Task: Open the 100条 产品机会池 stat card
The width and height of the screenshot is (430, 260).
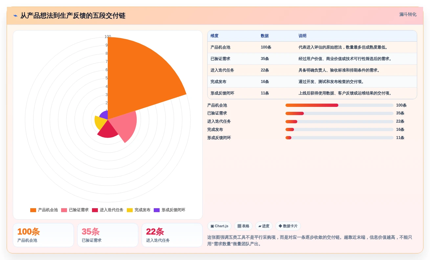Action: pos(43,235)
